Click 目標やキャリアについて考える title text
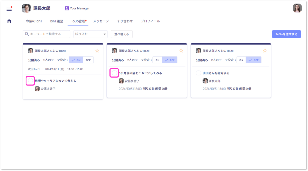This screenshot has width=308, height=171. pos(55,81)
